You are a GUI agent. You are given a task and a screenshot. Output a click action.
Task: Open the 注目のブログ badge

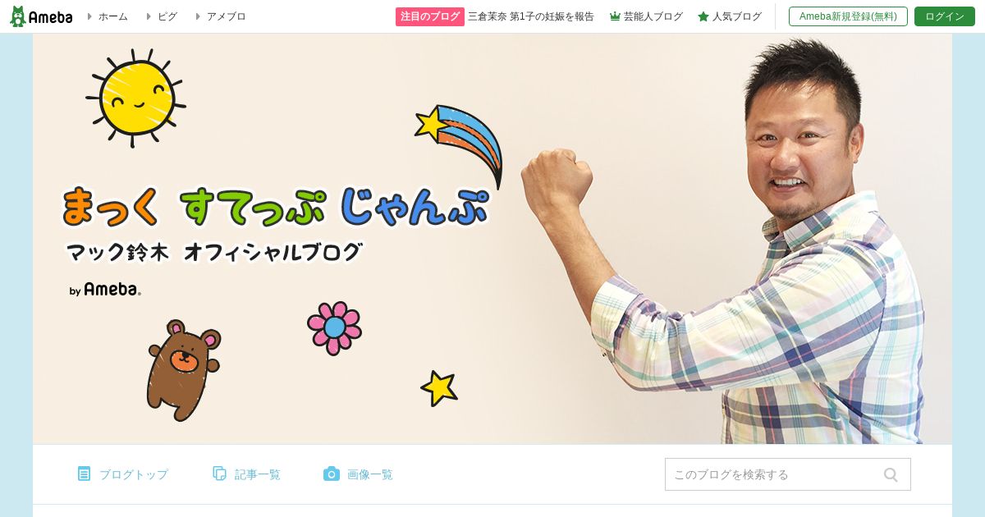[430, 16]
